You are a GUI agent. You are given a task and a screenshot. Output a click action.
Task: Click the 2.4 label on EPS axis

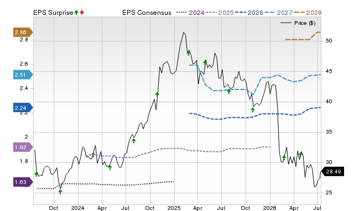(24, 88)
